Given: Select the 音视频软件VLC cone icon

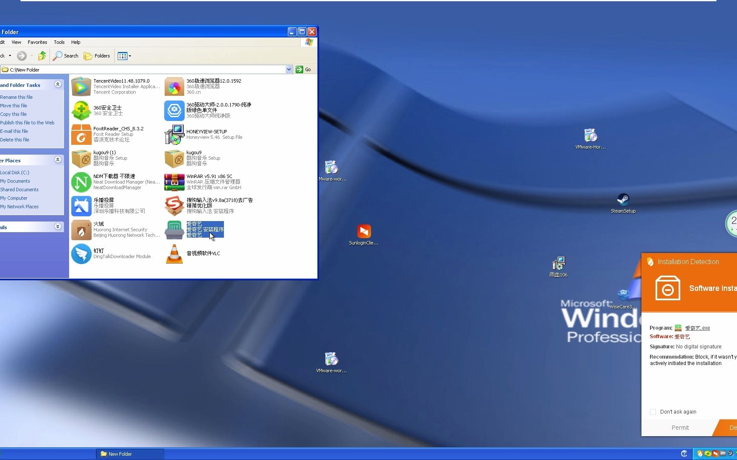Looking at the screenshot, I should [x=174, y=254].
